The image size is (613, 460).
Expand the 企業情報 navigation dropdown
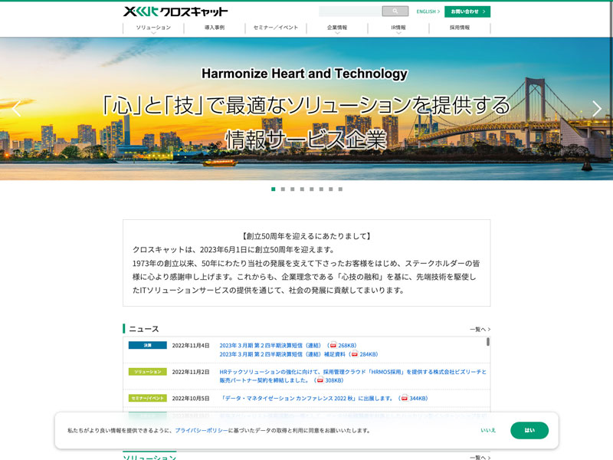coord(337,28)
